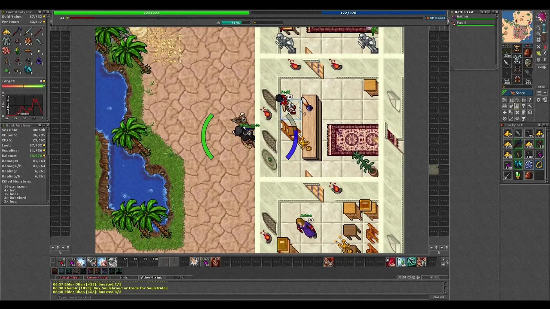The image size is (550, 309).
Task: Select the brown bag in Backpack
Action: (529, 175)
